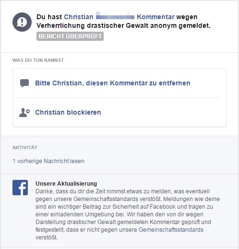Image resolution: width=239 pixels, height=249 pixels.
Task: Click the speech bubble icon beside remove-comment request
Action: (x=24, y=83)
